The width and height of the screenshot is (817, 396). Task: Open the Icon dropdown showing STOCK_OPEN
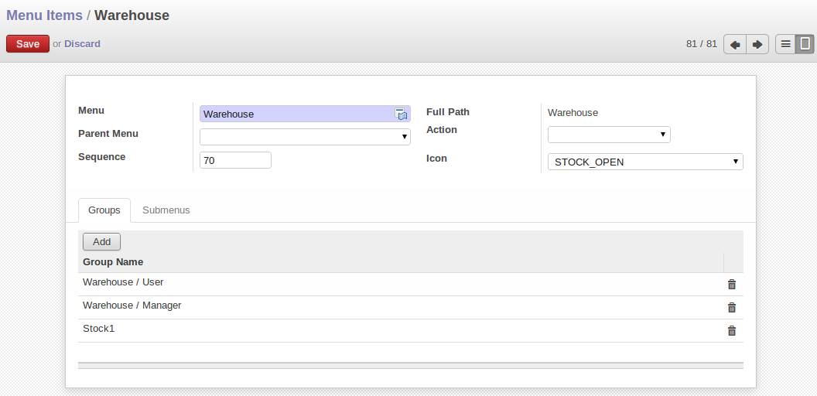pos(644,162)
